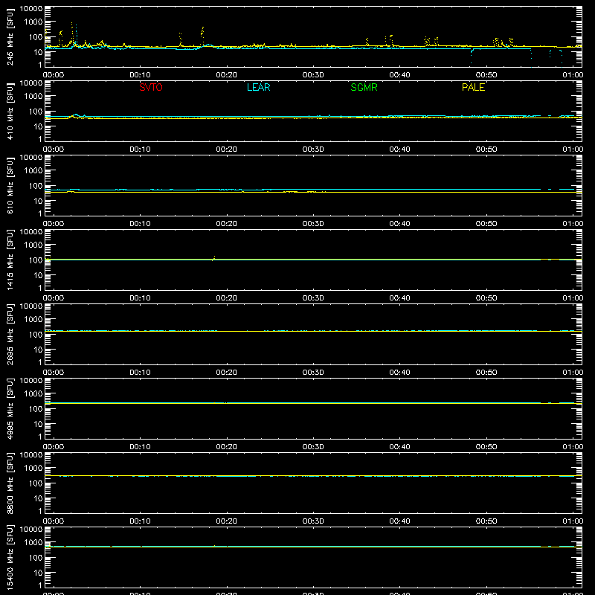Click the 00:00 tick label under 2695 MHz plot

pyautogui.click(x=54, y=373)
